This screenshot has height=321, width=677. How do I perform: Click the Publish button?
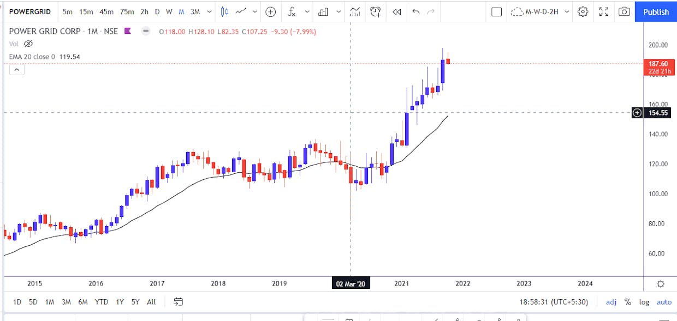coord(656,11)
